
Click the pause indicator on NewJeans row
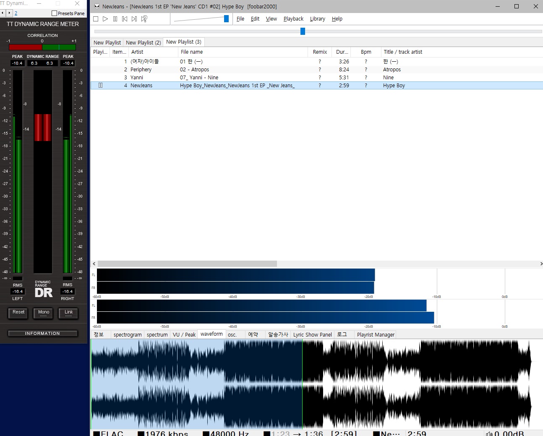click(x=100, y=85)
